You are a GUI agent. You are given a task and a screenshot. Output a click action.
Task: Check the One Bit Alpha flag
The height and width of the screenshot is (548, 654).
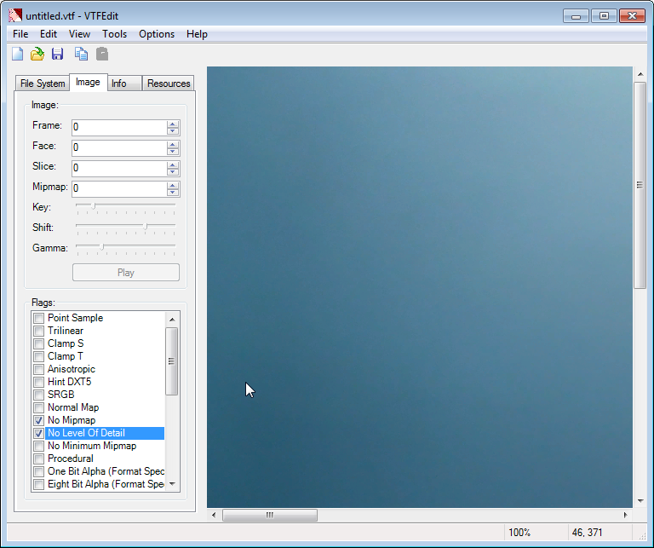39,471
